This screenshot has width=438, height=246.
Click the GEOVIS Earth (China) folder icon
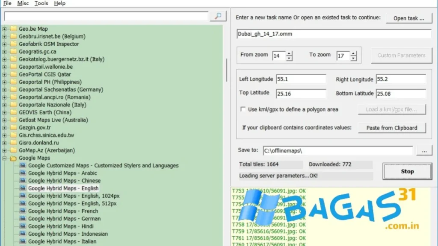[x=13, y=112]
